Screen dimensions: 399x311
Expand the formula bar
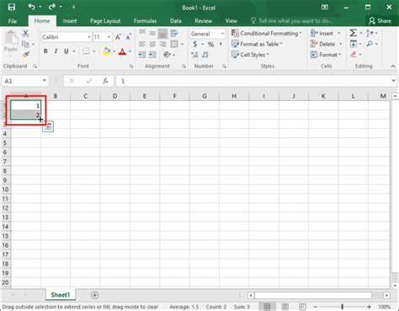393,81
